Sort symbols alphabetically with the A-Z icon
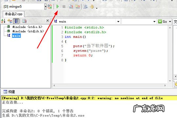Image resolution: width=177 pixels, height=118 pixels. (3, 21)
